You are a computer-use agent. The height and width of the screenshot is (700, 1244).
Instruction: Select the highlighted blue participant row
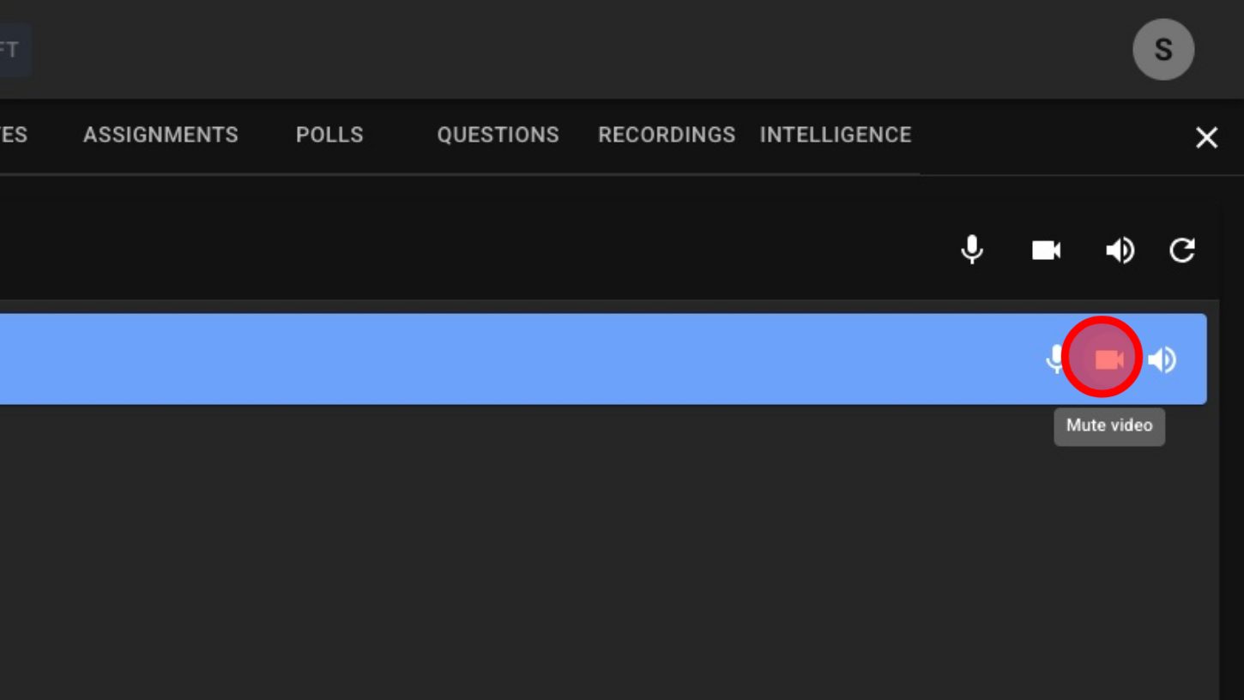515,359
